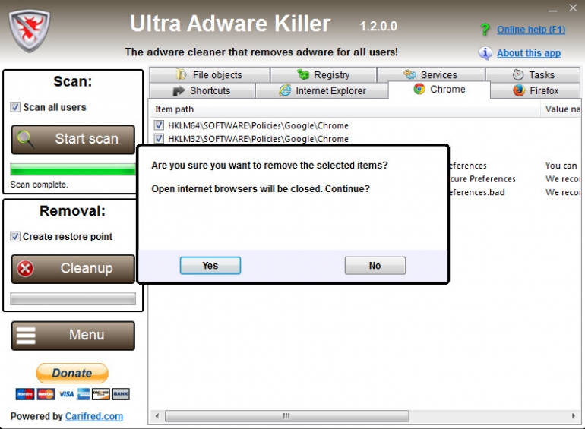Close the Ultra Adware Killer window
585x429 pixels.
[573, 8]
